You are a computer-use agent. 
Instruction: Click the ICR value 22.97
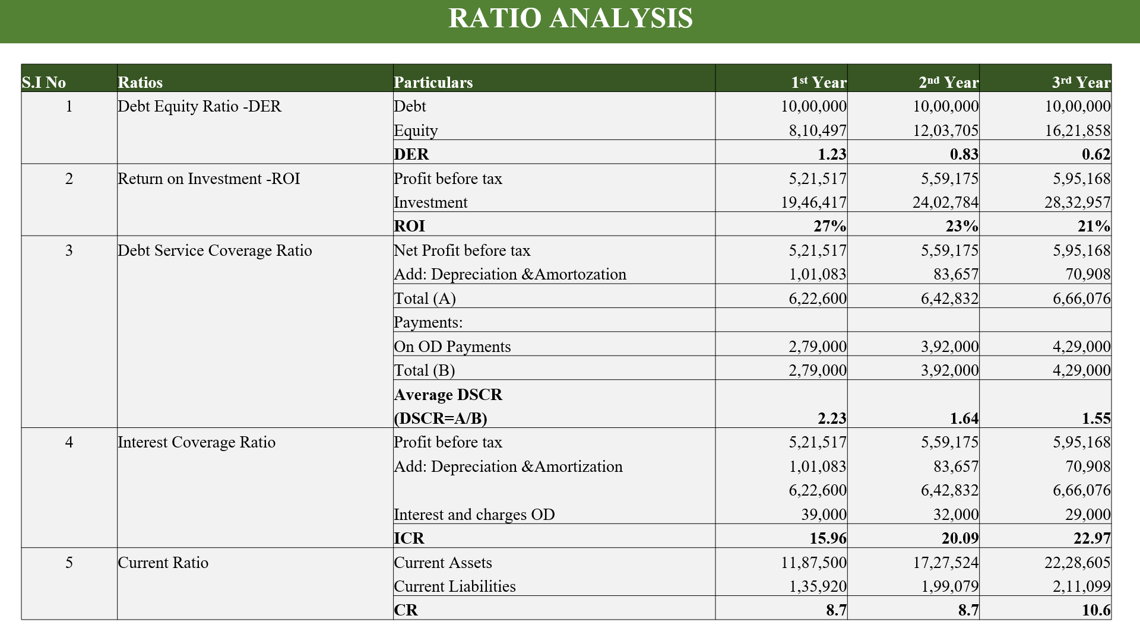1091,538
